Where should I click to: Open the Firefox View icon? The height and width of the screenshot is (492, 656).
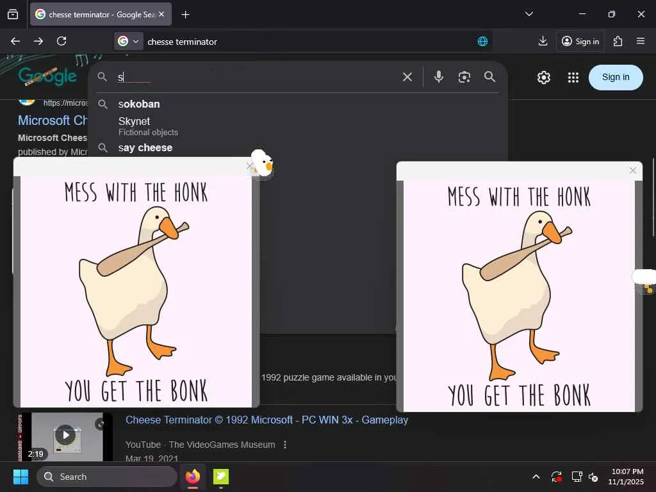tap(13, 15)
